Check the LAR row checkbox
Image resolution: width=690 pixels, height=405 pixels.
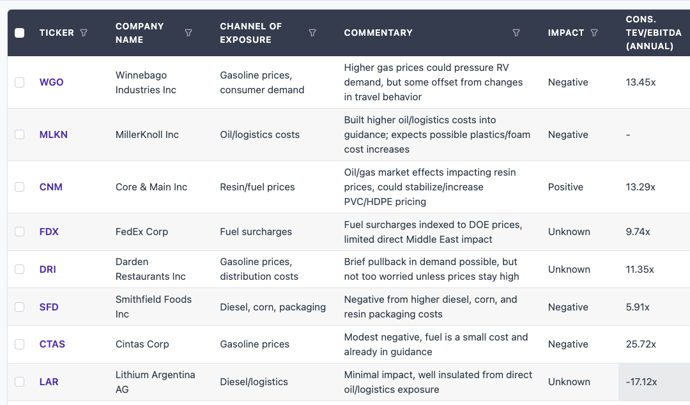(20, 382)
